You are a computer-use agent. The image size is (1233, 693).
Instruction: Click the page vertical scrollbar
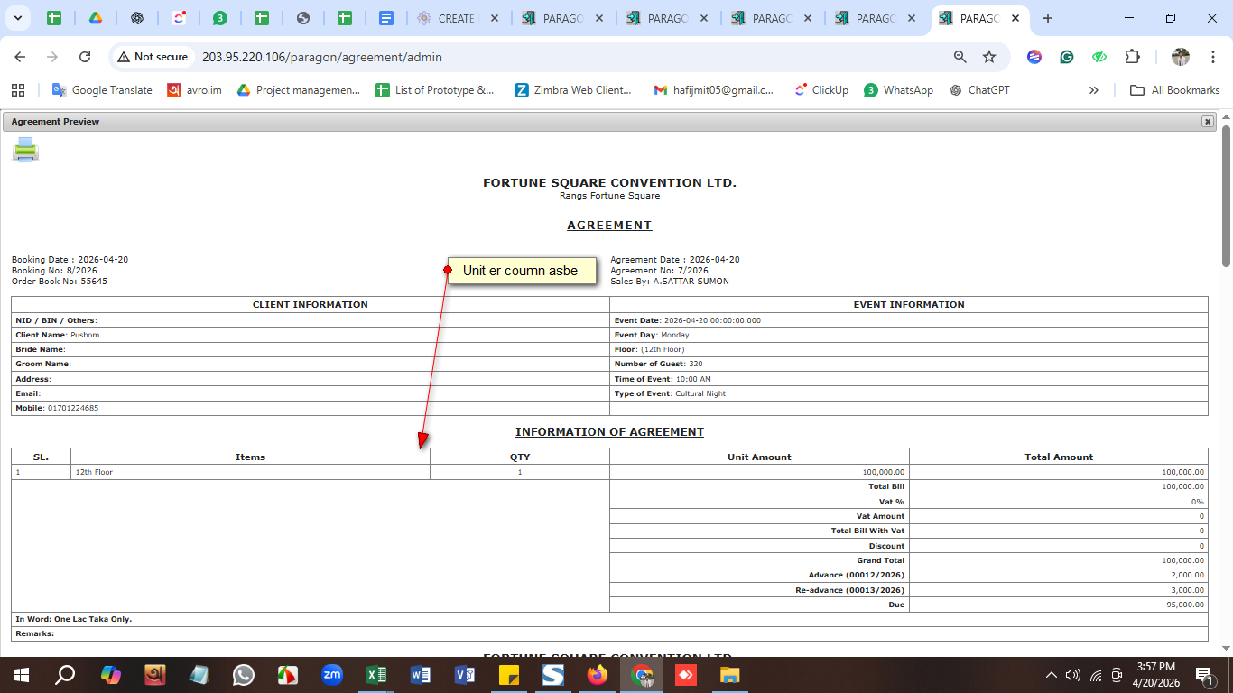pos(1226,197)
